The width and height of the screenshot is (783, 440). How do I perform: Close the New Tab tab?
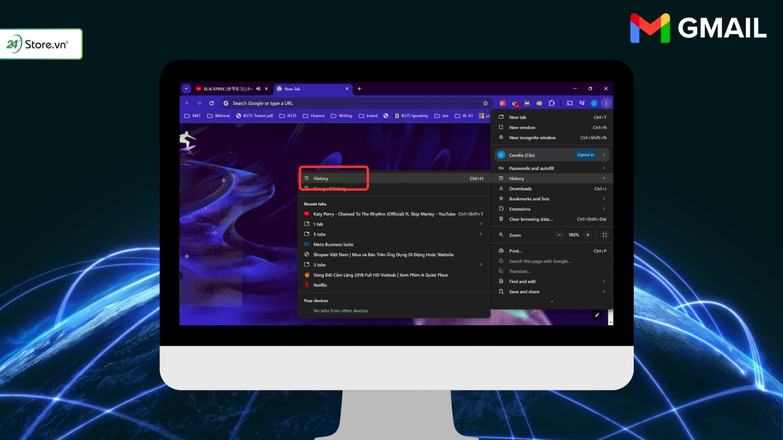347,89
